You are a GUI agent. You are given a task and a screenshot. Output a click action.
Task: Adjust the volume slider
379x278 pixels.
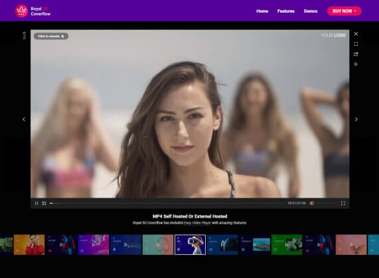pos(327,204)
